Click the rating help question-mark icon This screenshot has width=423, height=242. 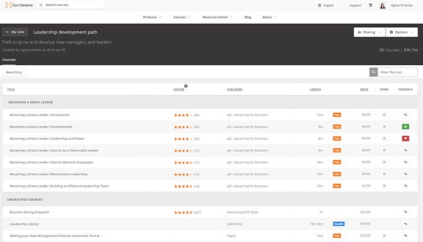[186, 85]
